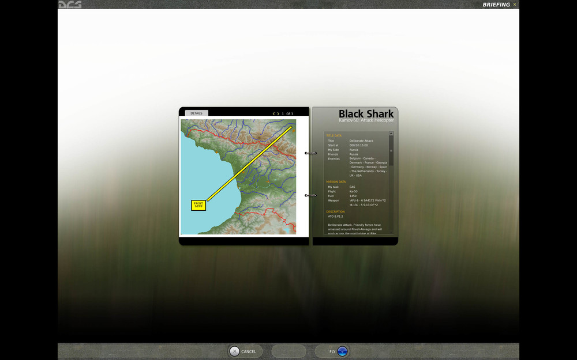
Task: Go to next briefing page arrow
Action: 278,114
